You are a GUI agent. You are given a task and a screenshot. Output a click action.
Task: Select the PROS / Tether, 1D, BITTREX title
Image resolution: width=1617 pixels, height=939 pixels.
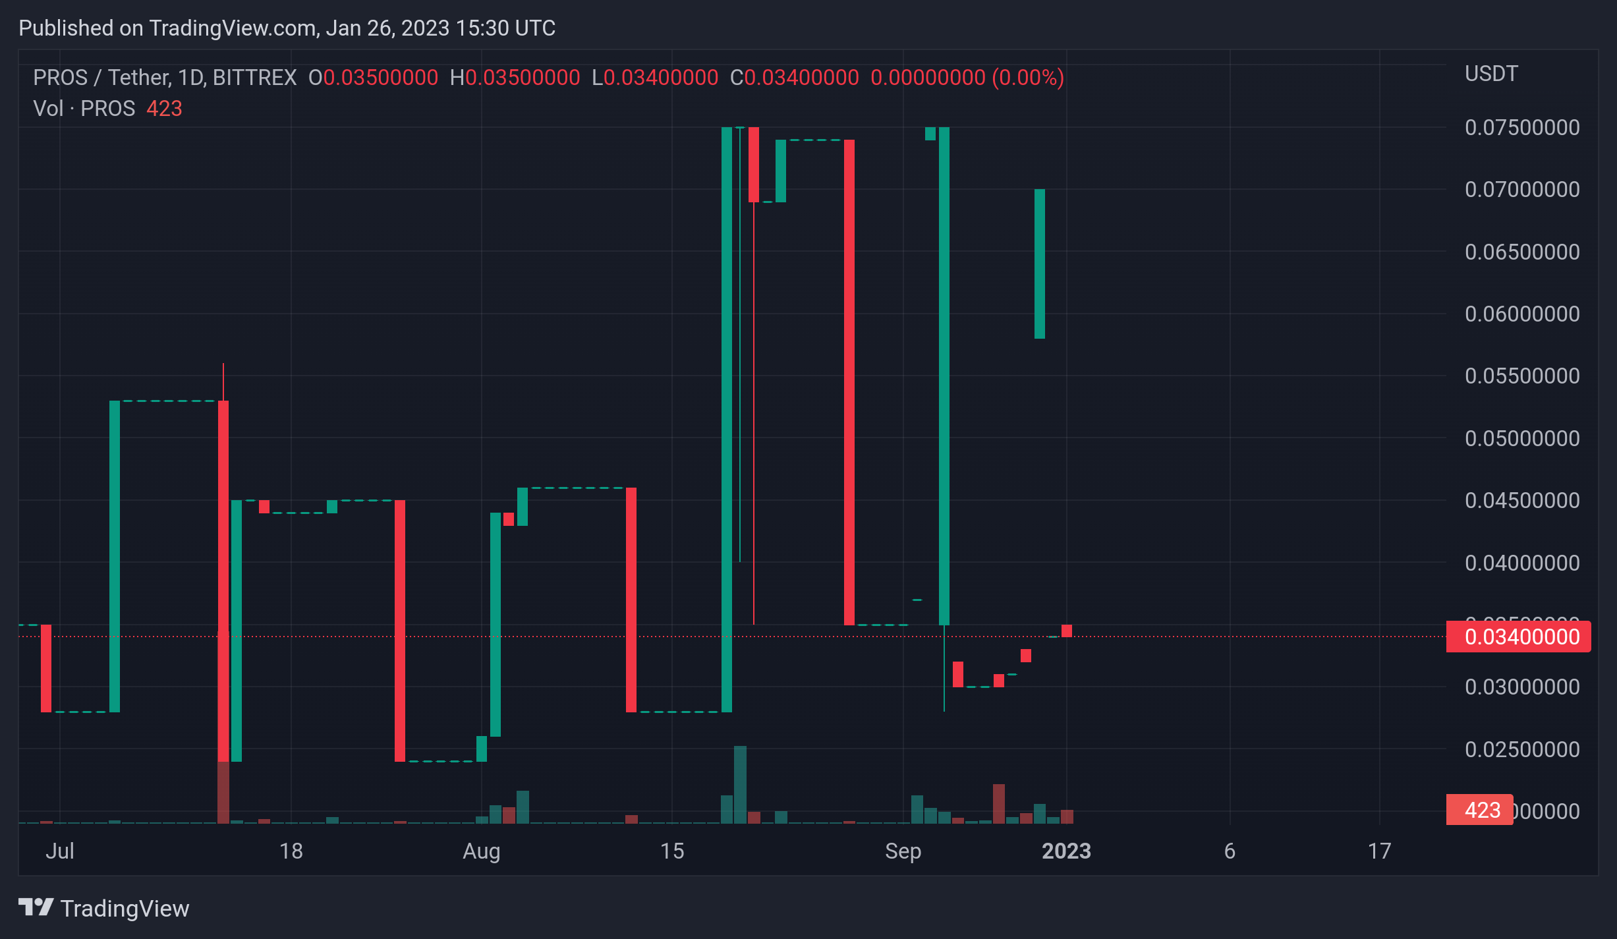click(165, 78)
